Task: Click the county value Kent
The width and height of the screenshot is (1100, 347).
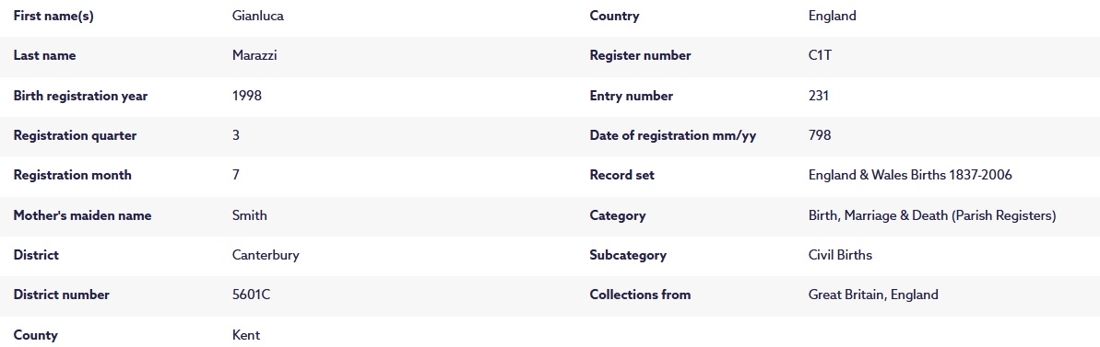Action: pyautogui.click(x=245, y=335)
